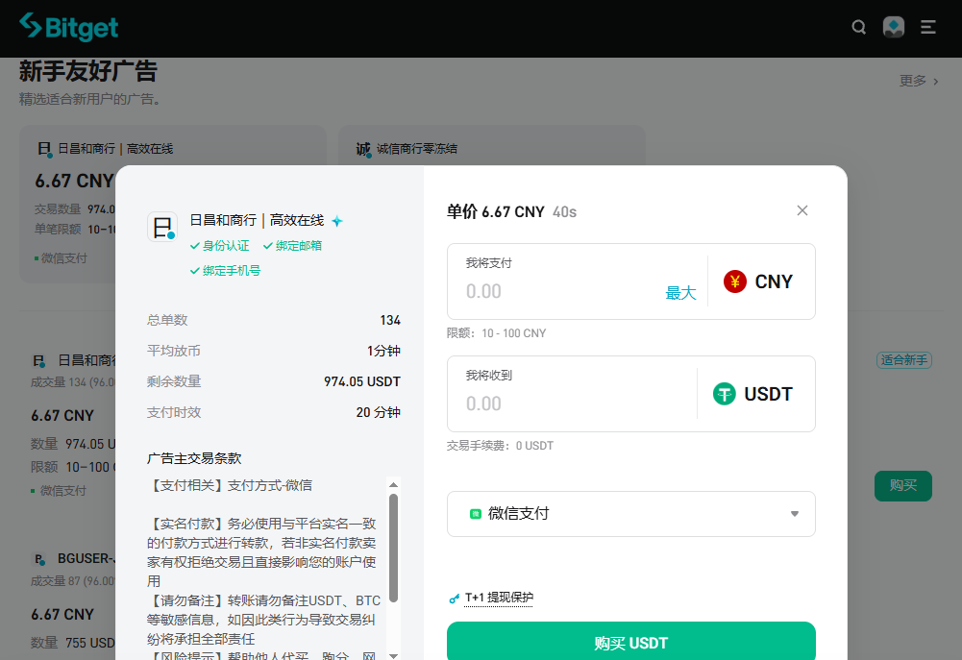Image resolution: width=962 pixels, height=660 pixels.
Task: Open search using the magnifier icon
Action: [x=859, y=27]
